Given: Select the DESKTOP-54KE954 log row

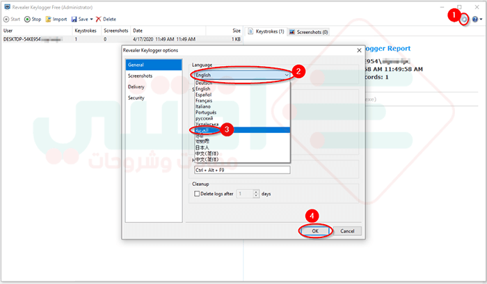Looking at the screenshot, I should tap(122, 39).
